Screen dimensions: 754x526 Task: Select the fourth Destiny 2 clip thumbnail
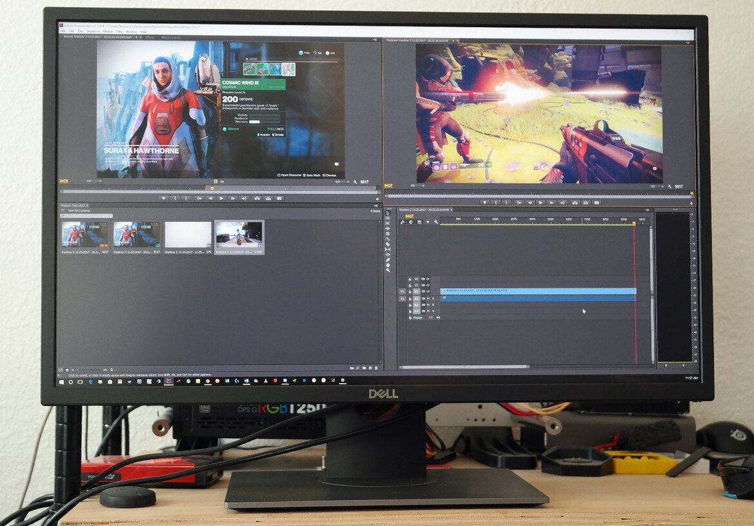[x=239, y=237]
